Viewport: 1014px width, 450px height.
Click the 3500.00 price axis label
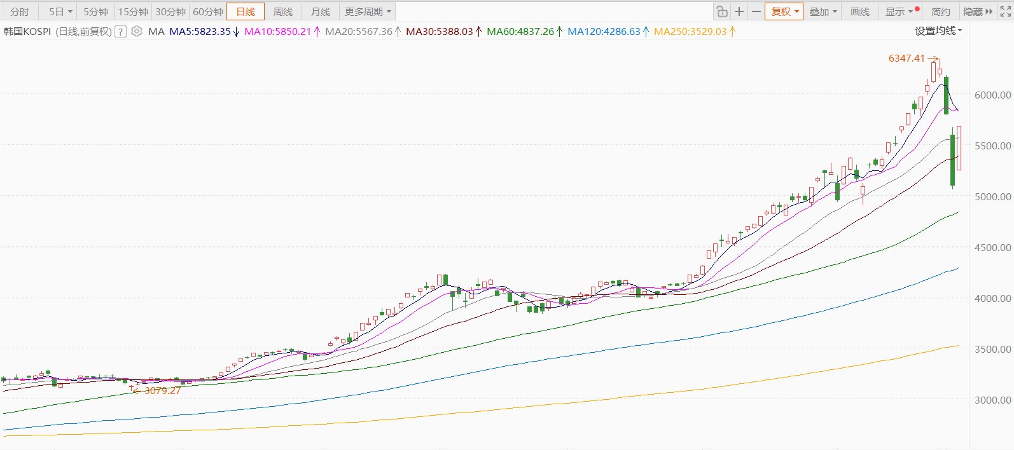coord(992,349)
